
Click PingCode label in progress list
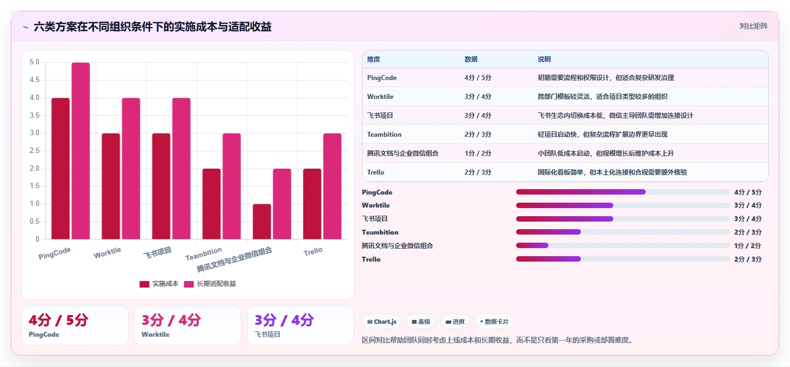point(377,192)
